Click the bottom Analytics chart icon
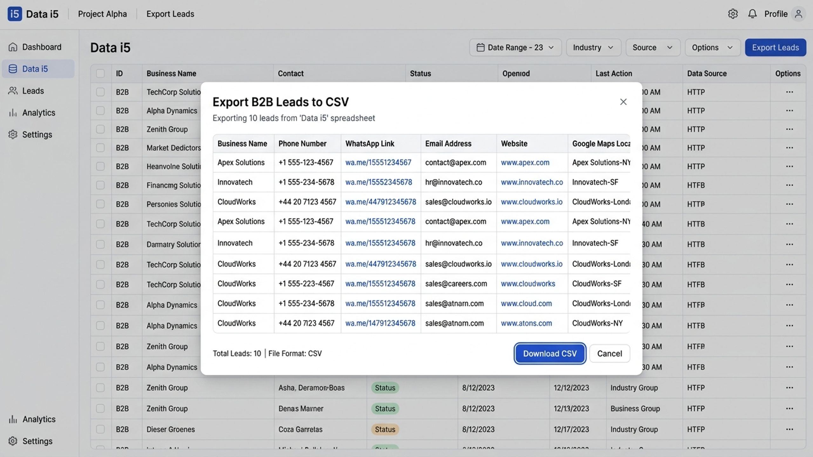The height and width of the screenshot is (457, 813). (x=13, y=419)
